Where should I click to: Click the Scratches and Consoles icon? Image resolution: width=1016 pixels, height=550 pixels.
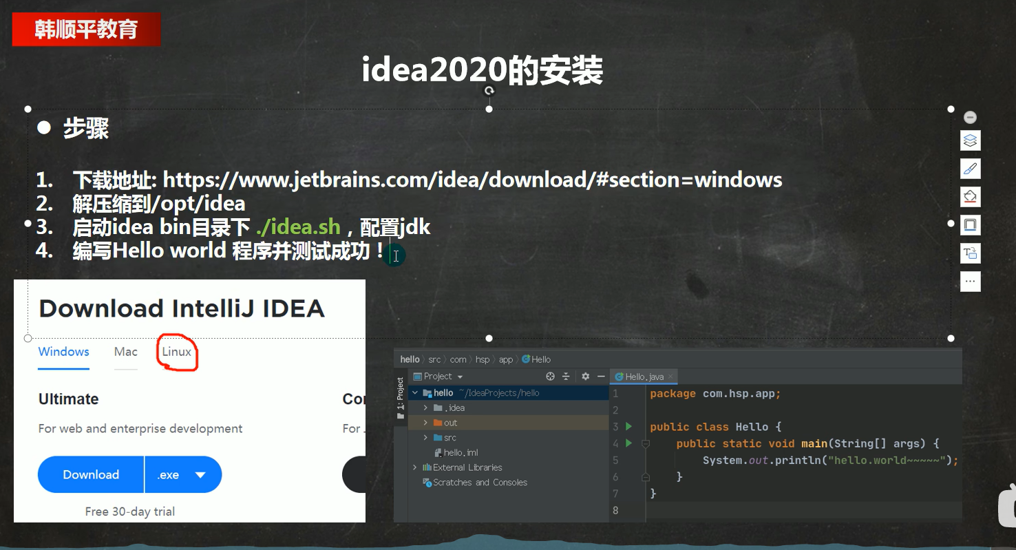(427, 483)
